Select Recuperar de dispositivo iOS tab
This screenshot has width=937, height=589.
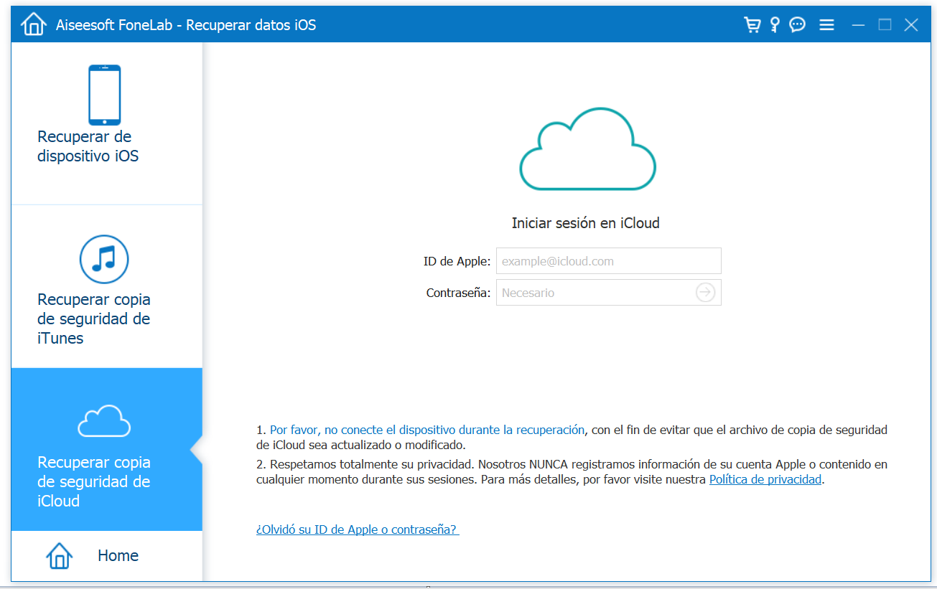pyautogui.click(x=107, y=123)
